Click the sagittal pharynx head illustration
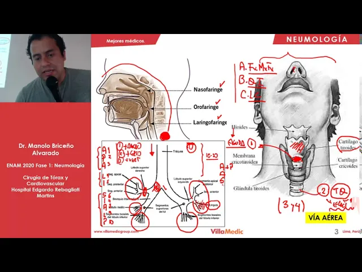 point(130,105)
